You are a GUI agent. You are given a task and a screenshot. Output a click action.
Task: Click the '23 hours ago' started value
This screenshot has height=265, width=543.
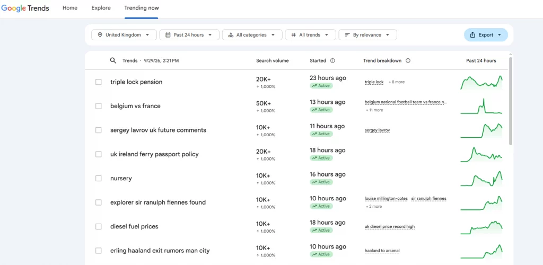328,78
